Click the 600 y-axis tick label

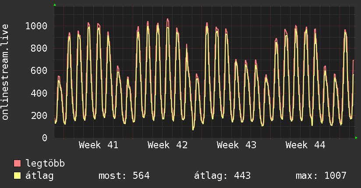point(39,70)
